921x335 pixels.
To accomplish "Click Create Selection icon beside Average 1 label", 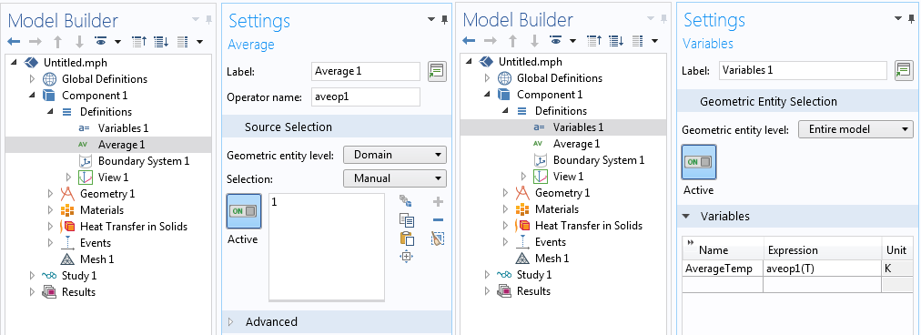I will [x=437, y=71].
